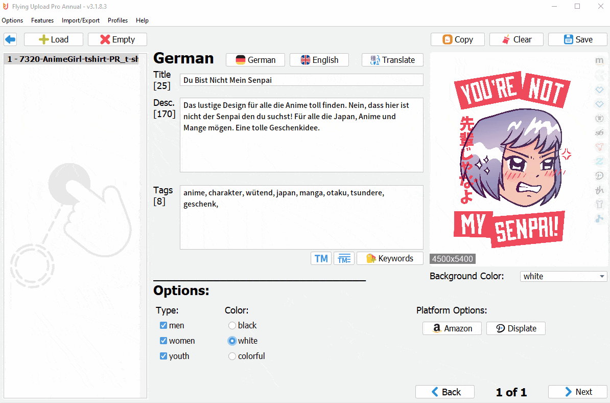Switch language to German via flag button
Viewport: 610px width, 403px height.
point(255,60)
